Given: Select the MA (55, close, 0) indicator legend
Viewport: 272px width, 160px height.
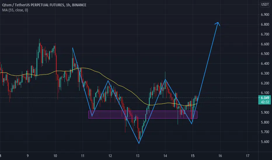Looking at the screenshot, I should (x=15, y=10).
